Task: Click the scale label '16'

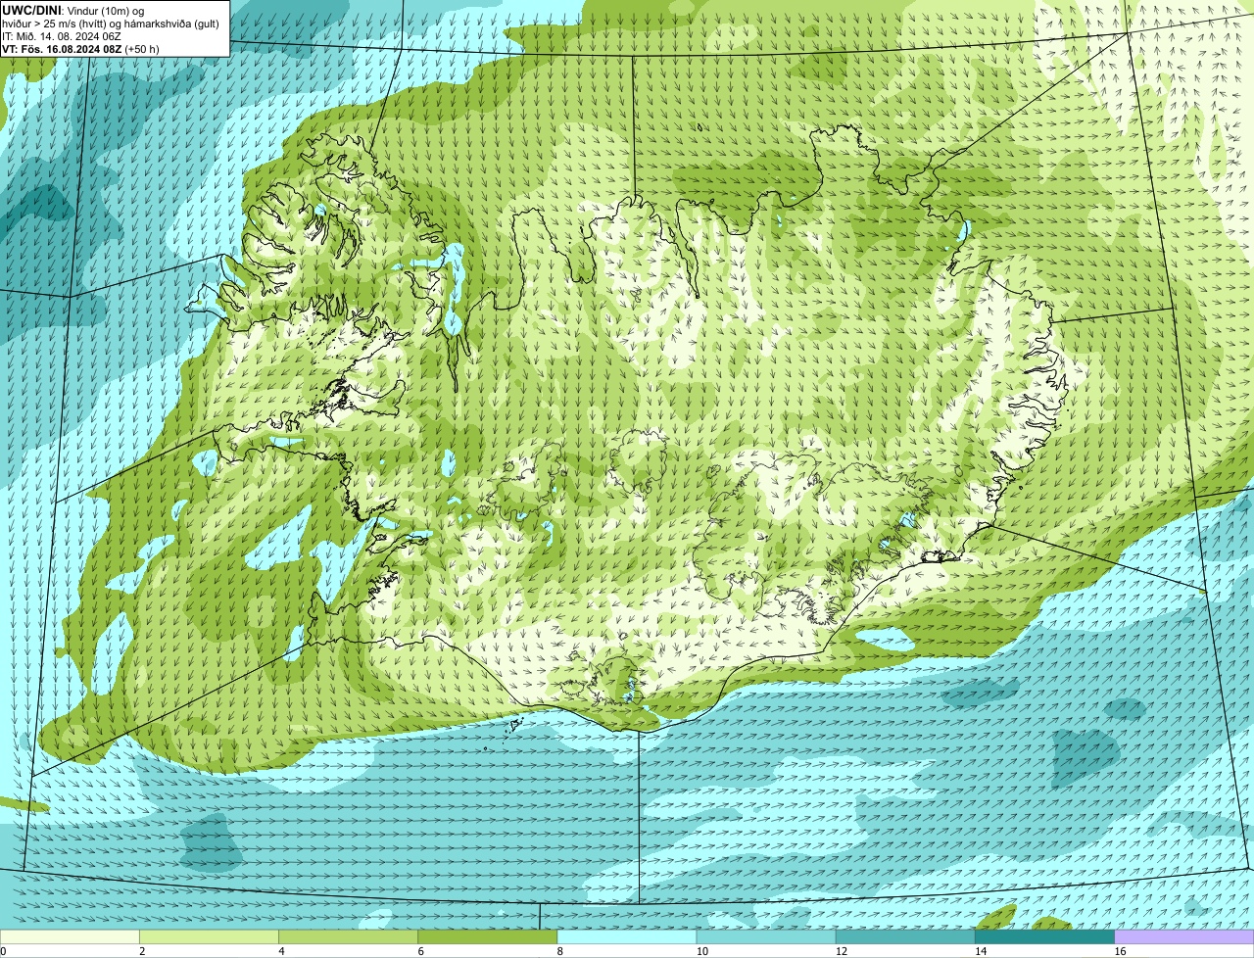Action: pos(1121,951)
